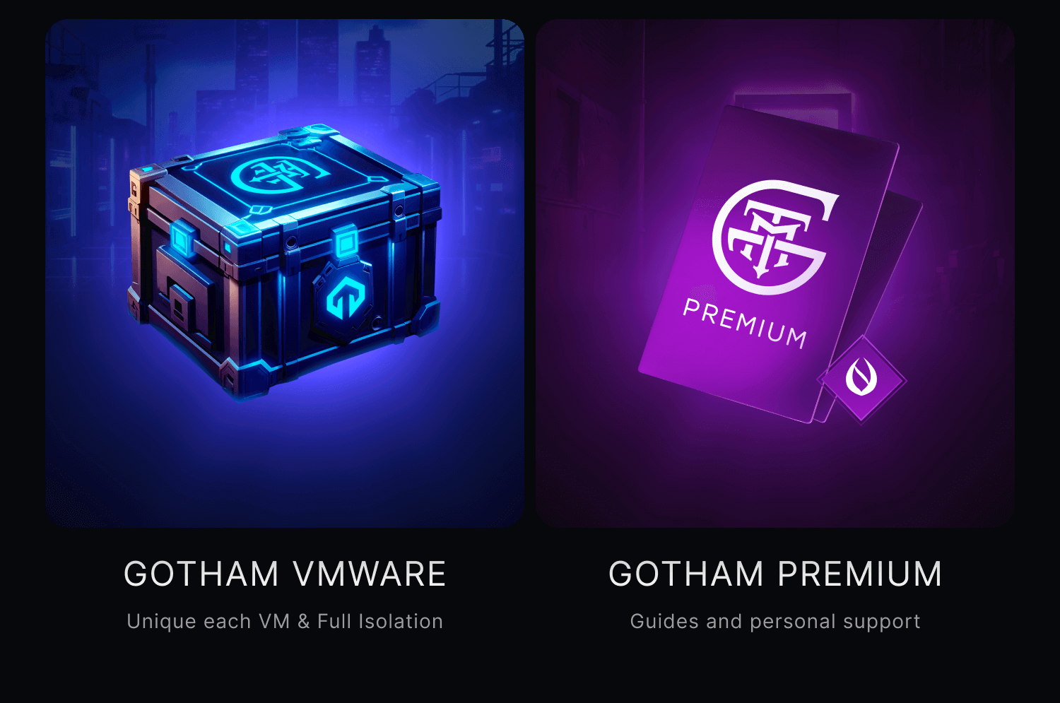Click the diamond flame badge on the premium card
1060x703 pixels.
[x=861, y=379]
